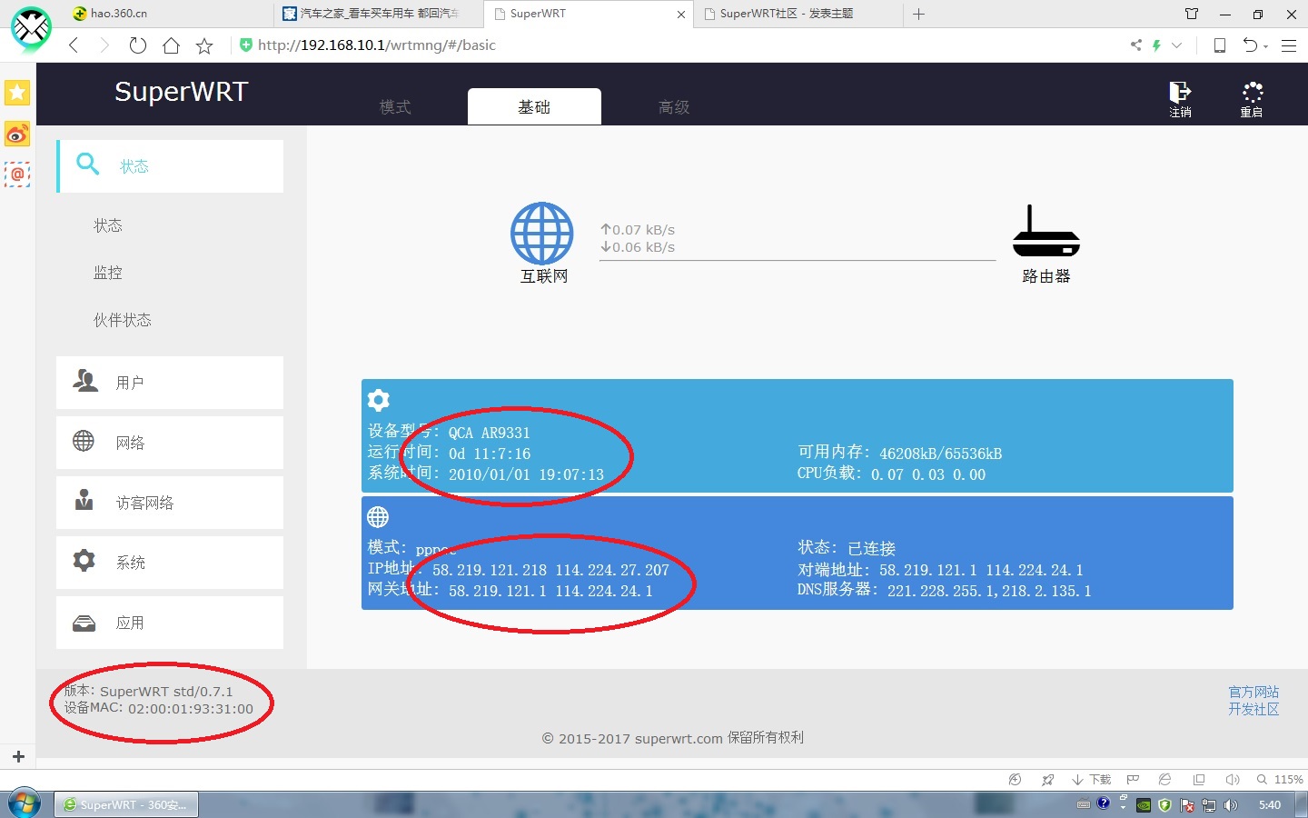
Task: Open the 网络 sidebar section
Action: [170, 443]
